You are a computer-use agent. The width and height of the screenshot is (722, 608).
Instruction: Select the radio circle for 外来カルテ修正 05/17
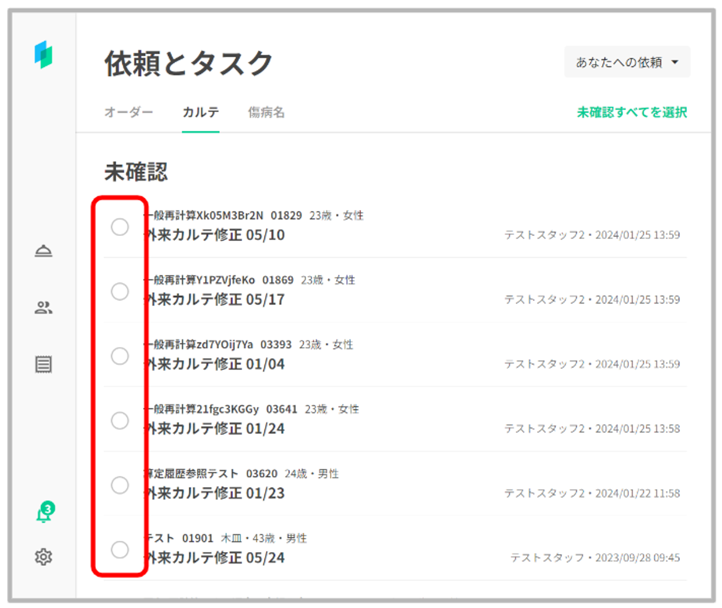120,292
